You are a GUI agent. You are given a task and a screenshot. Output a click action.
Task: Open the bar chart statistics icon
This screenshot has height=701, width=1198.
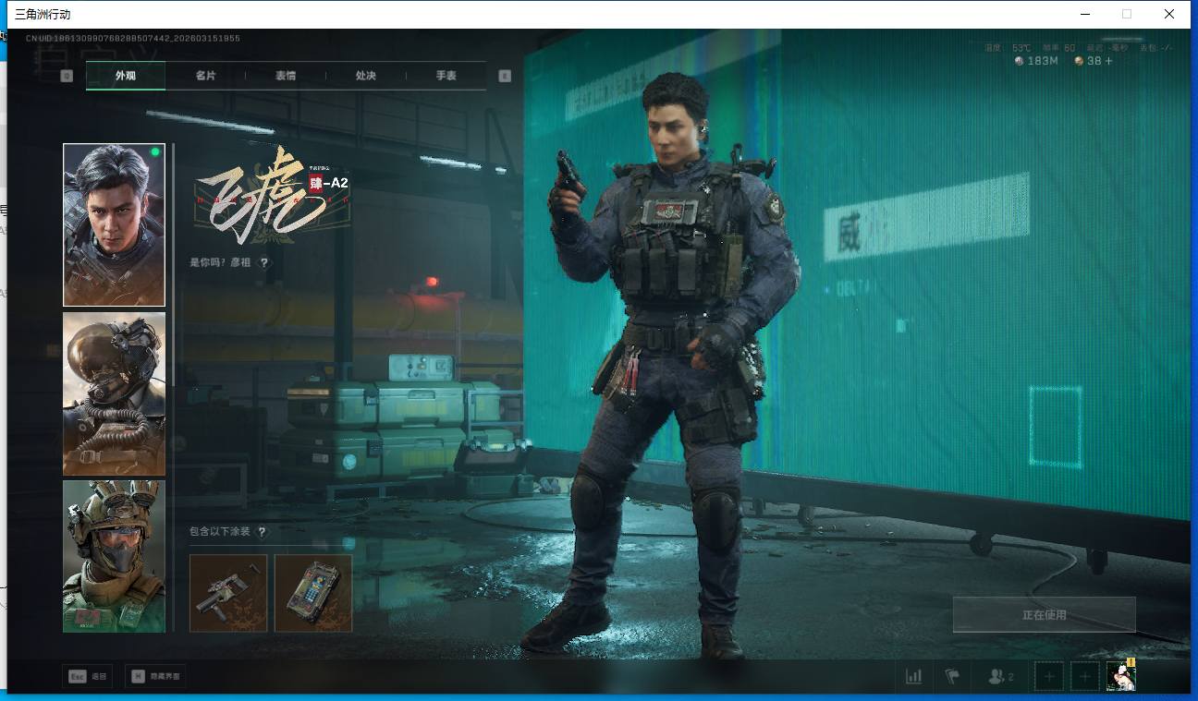click(x=913, y=677)
